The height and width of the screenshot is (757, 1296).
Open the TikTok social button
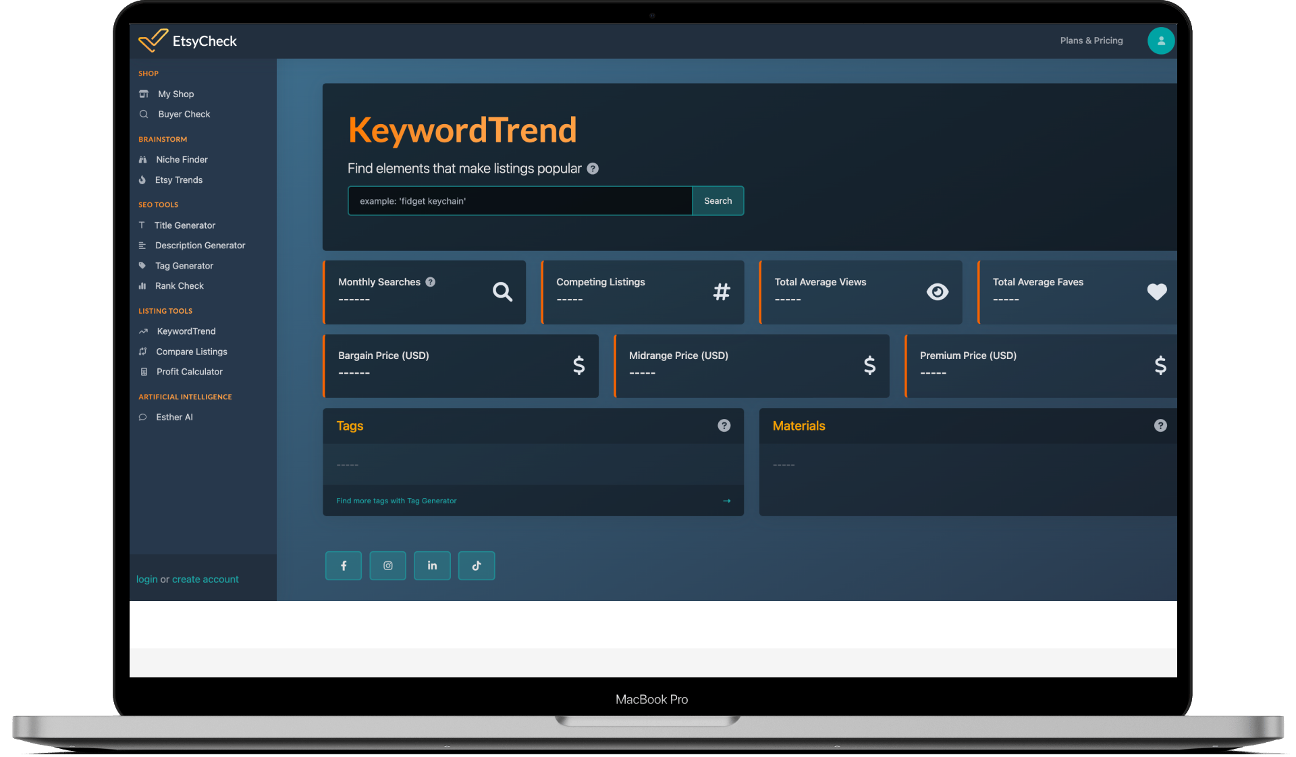(x=477, y=565)
